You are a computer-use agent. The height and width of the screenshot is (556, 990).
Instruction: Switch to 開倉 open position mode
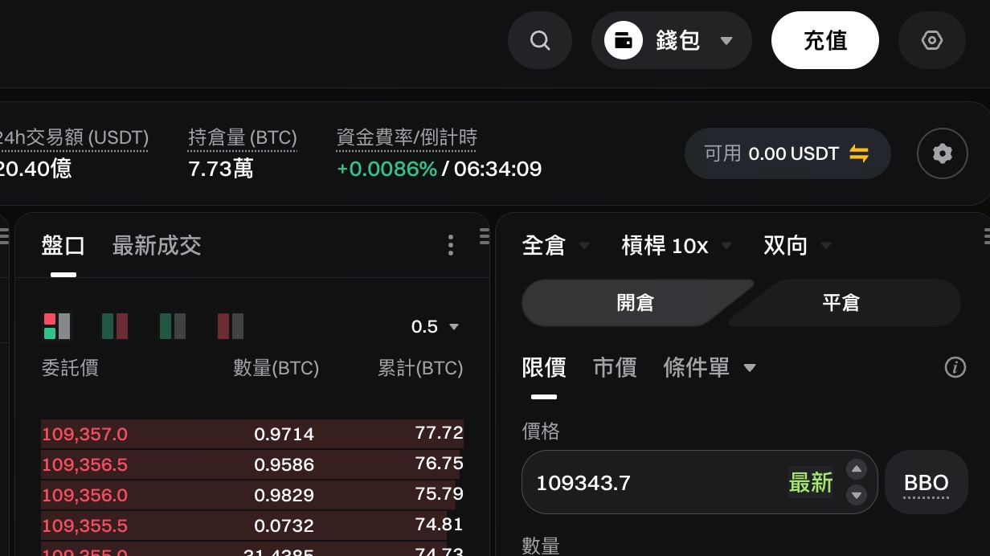pyautogui.click(x=635, y=303)
